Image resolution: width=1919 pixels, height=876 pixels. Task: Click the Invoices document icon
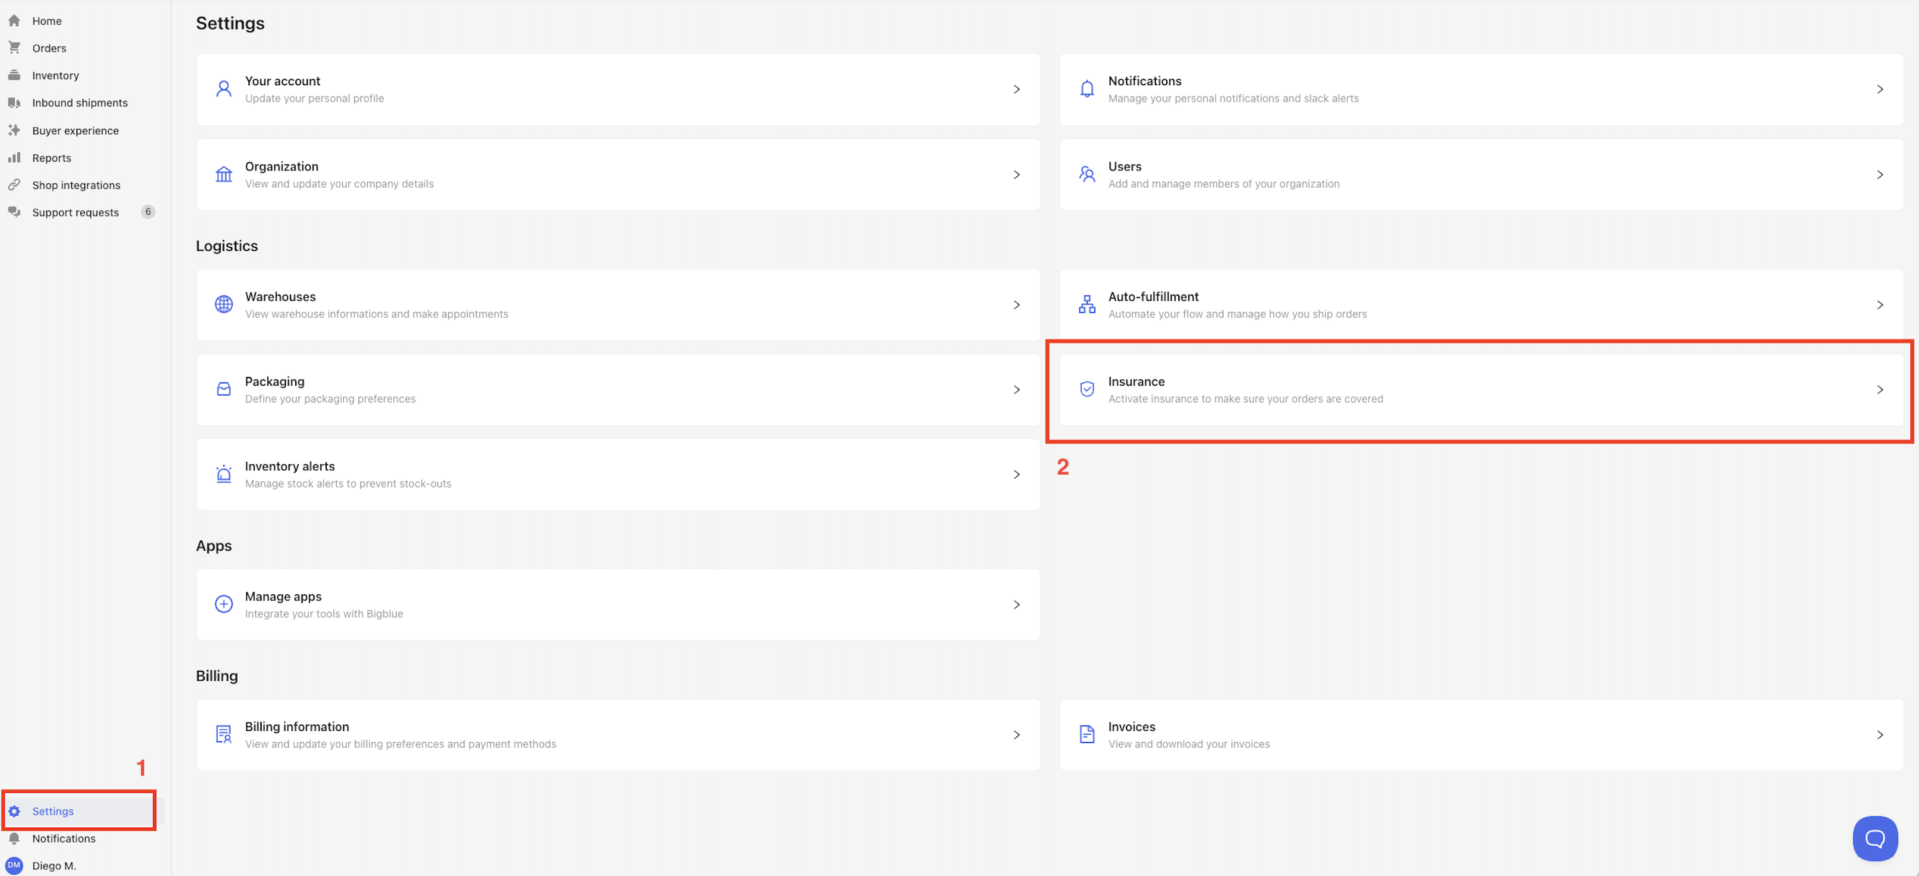point(1087,734)
